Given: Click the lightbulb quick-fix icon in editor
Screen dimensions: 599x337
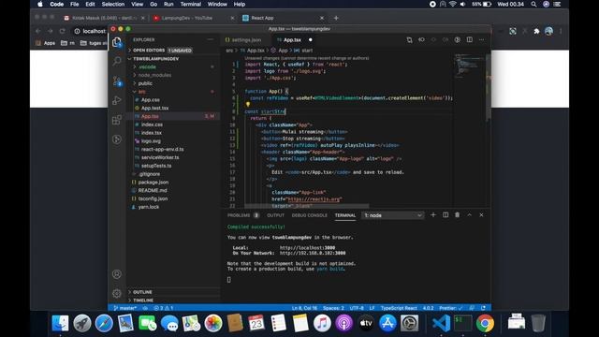Looking at the screenshot, I should (x=247, y=104).
